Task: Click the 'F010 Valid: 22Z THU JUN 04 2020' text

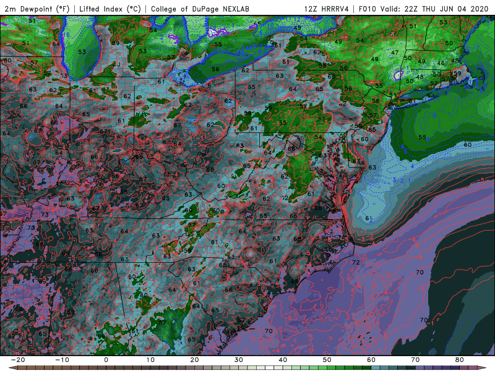Action: (424, 9)
